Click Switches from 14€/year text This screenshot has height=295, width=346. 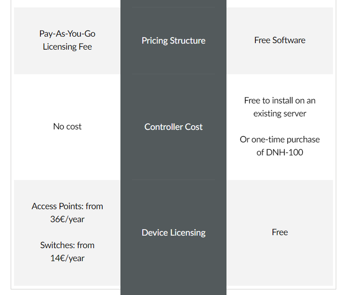tap(67, 251)
